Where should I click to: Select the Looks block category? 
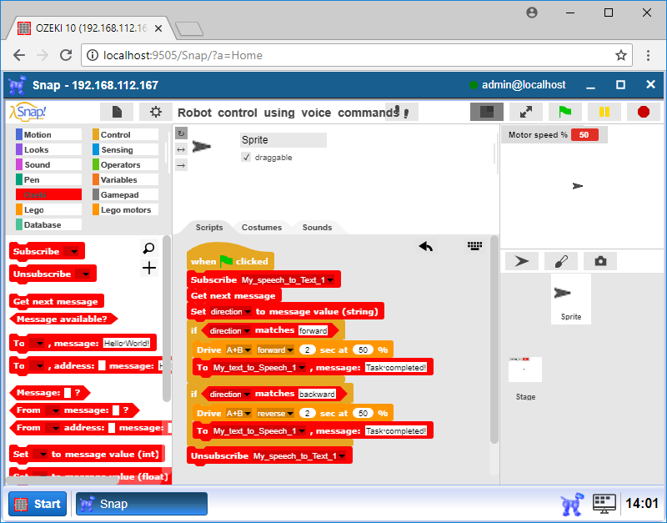[x=48, y=150]
